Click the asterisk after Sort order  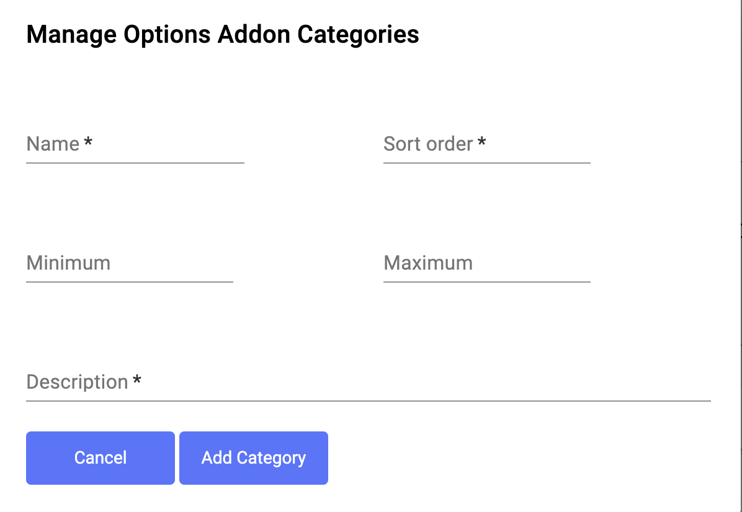pyautogui.click(x=481, y=143)
